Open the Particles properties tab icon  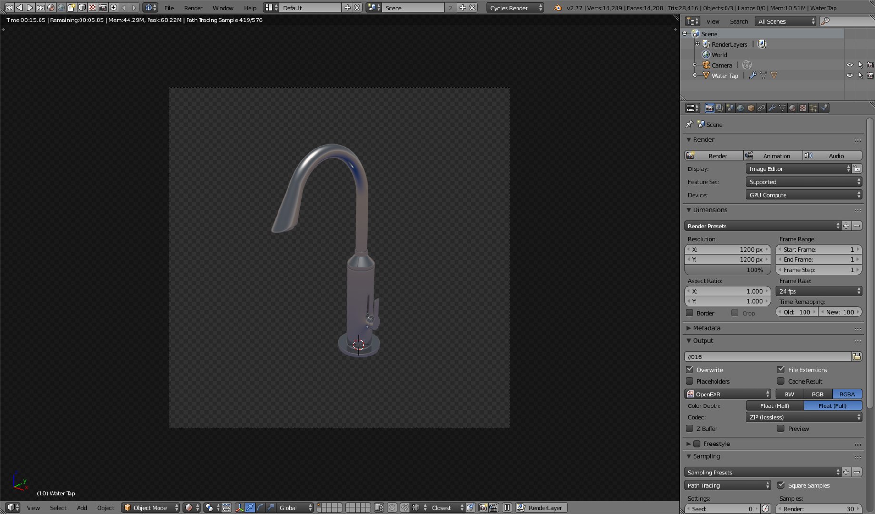point(814,108)
